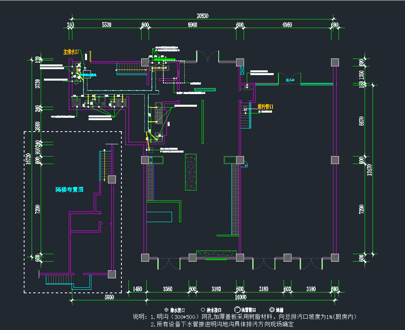
Task: Click the cyan crossed box below the top-center column
Action: [x=242, y=70]
